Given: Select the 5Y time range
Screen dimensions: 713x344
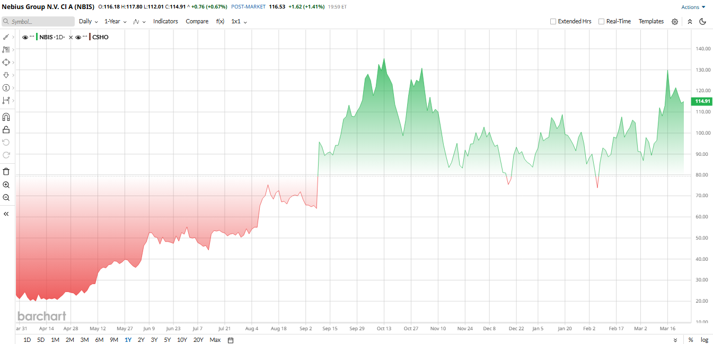Looking at the screenshot, I should [168, 340].
